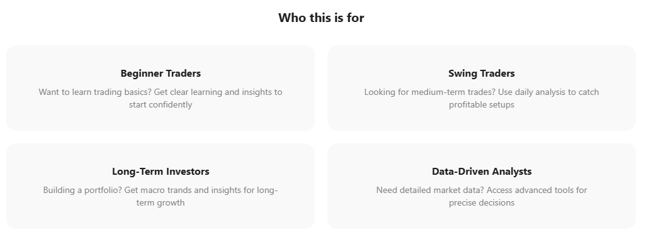Select the Beginner Traders card title
The height and width of the screenshot is (237, 646).
point(161,74)
